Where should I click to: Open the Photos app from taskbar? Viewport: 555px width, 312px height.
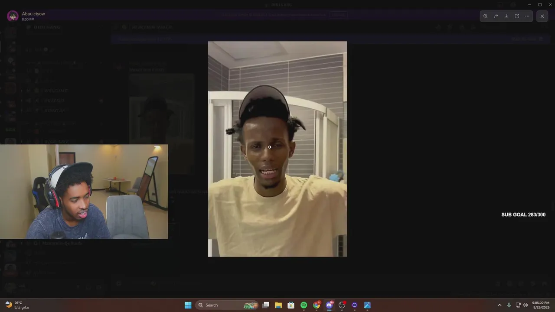tap(367, 305)
